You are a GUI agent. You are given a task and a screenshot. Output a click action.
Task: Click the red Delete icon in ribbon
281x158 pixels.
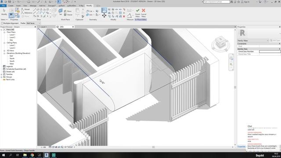point(124,17)
